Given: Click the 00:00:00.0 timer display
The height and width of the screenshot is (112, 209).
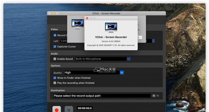Looking at the screenshot, I should (85, 108).
